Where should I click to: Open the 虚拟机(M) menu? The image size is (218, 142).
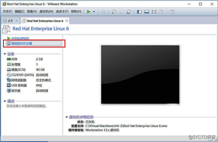tap(46, 11)
